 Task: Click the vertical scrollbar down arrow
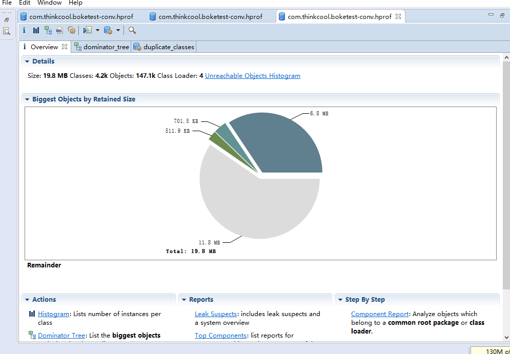click(506, 337)
